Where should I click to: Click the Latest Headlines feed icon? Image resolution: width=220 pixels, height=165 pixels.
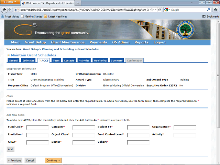pos(45,16)
